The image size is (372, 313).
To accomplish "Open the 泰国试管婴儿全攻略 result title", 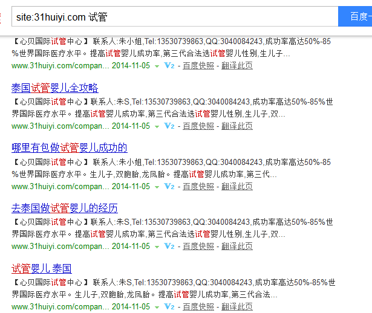I will [54, 88].
